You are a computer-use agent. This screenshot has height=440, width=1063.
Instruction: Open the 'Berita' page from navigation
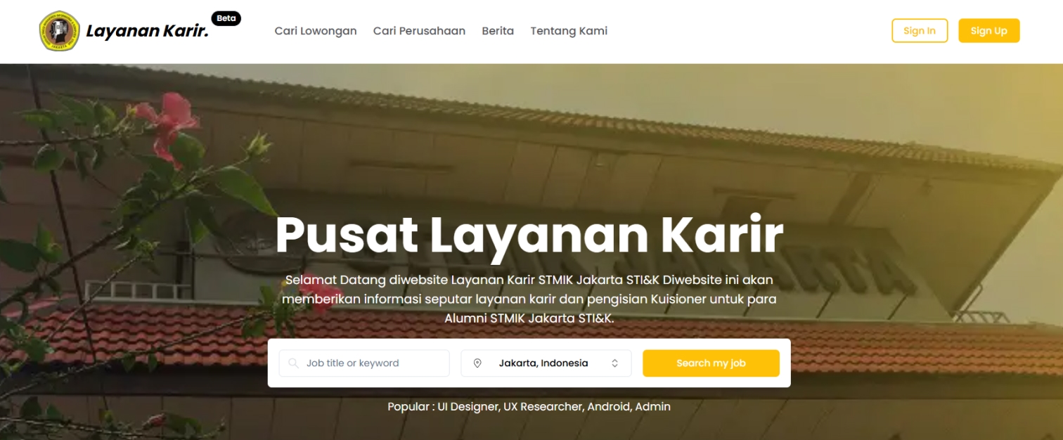click(497, 30)
